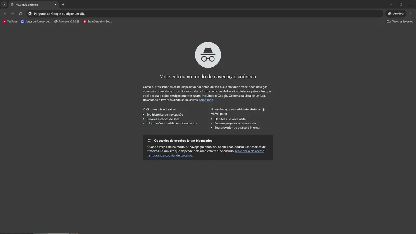The height and width of the screenshot is (234, 416).
Task: Click the Saiba mais link
Action: [x=206, y=100]
